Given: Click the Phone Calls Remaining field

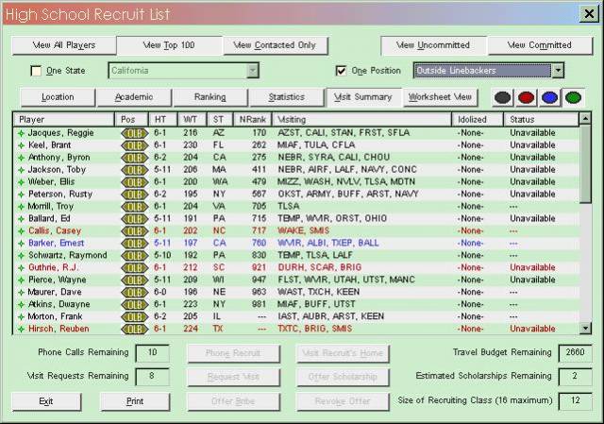Looking at the screenshot, I should pyautogui.click(x=153, y=352).
